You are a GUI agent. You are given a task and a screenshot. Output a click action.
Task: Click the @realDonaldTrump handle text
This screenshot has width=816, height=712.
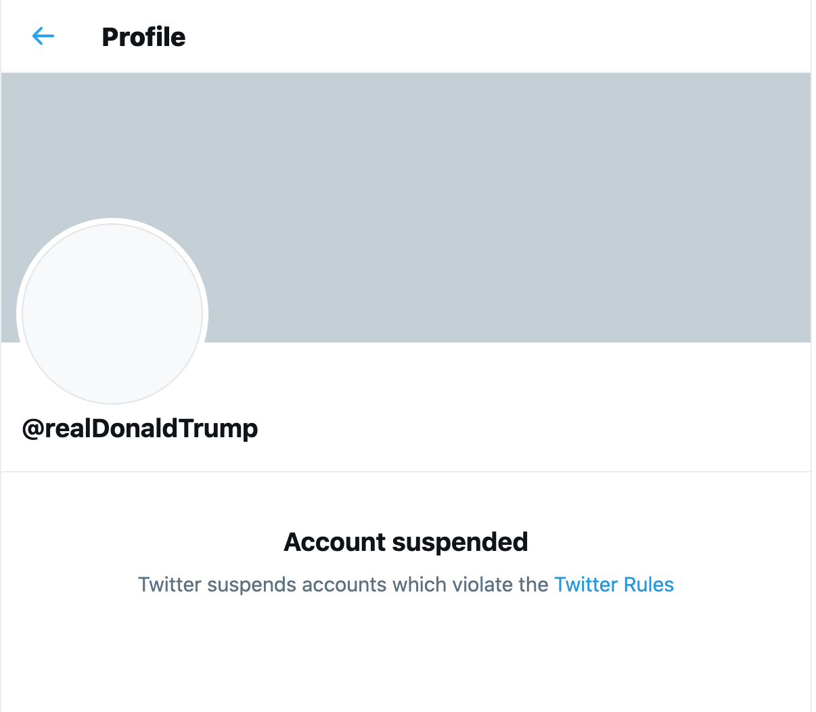click(x=140, y=428)
